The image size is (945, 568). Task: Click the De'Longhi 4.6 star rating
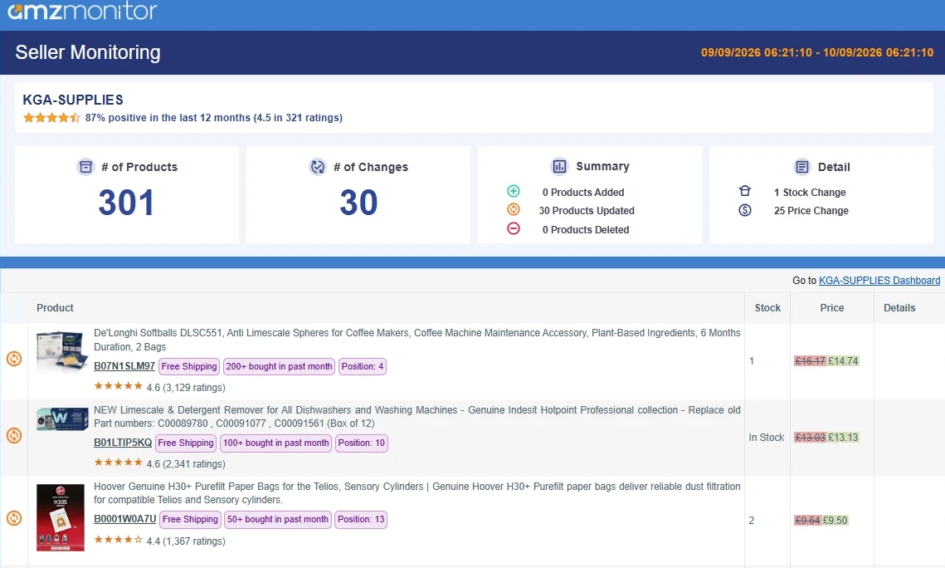pyautogui.click(x=118, y=386)
